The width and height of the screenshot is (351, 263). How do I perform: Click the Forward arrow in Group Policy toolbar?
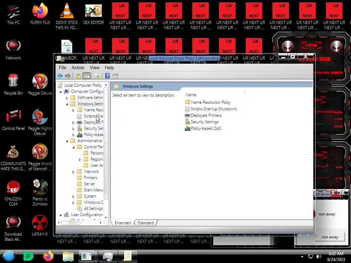coord(68,76)
